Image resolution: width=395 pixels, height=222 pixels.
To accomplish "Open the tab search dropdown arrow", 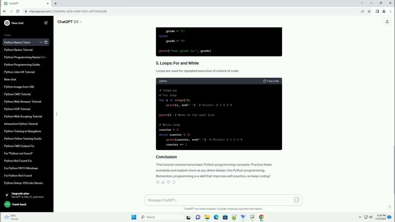I will click(362, 3).
